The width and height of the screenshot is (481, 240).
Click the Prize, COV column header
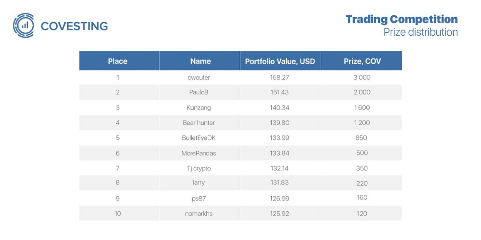coord(362,61)
